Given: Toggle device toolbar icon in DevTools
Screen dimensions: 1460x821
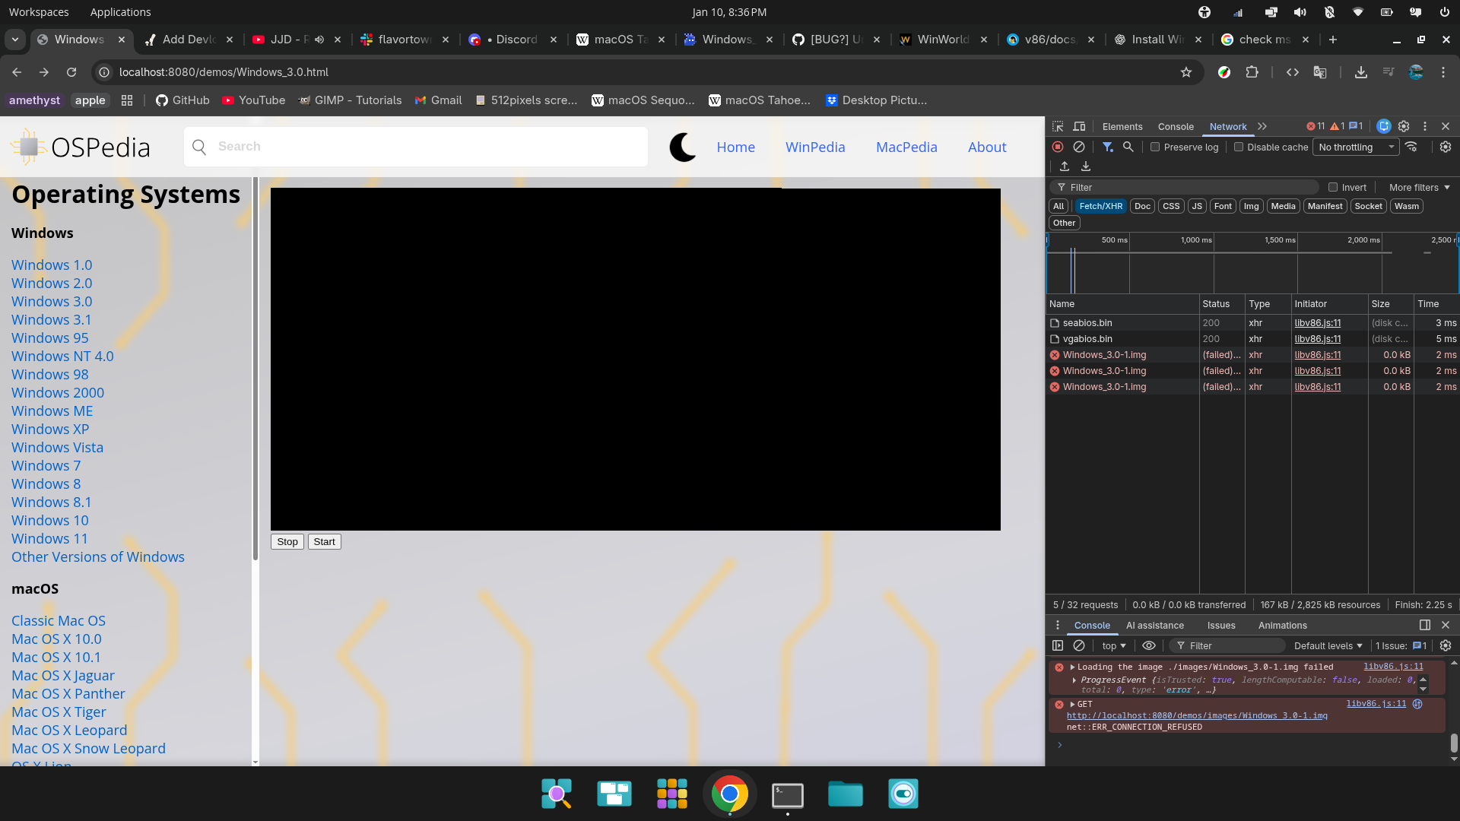Looking at the screenshot, I should pyautogui.click(x=1079, y=127).
